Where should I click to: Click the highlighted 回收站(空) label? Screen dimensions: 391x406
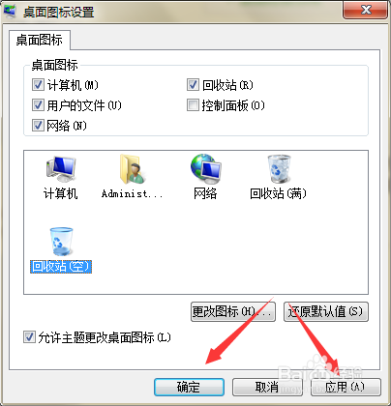tap(61, 267)
